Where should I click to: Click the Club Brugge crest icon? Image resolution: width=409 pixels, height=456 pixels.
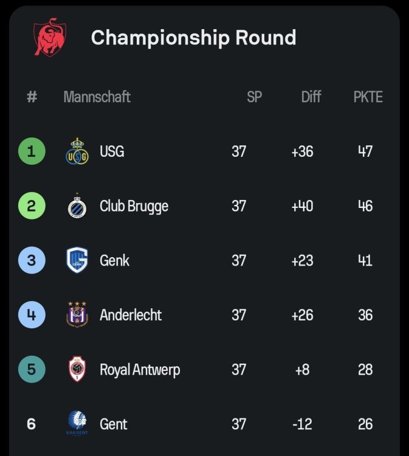77,206
